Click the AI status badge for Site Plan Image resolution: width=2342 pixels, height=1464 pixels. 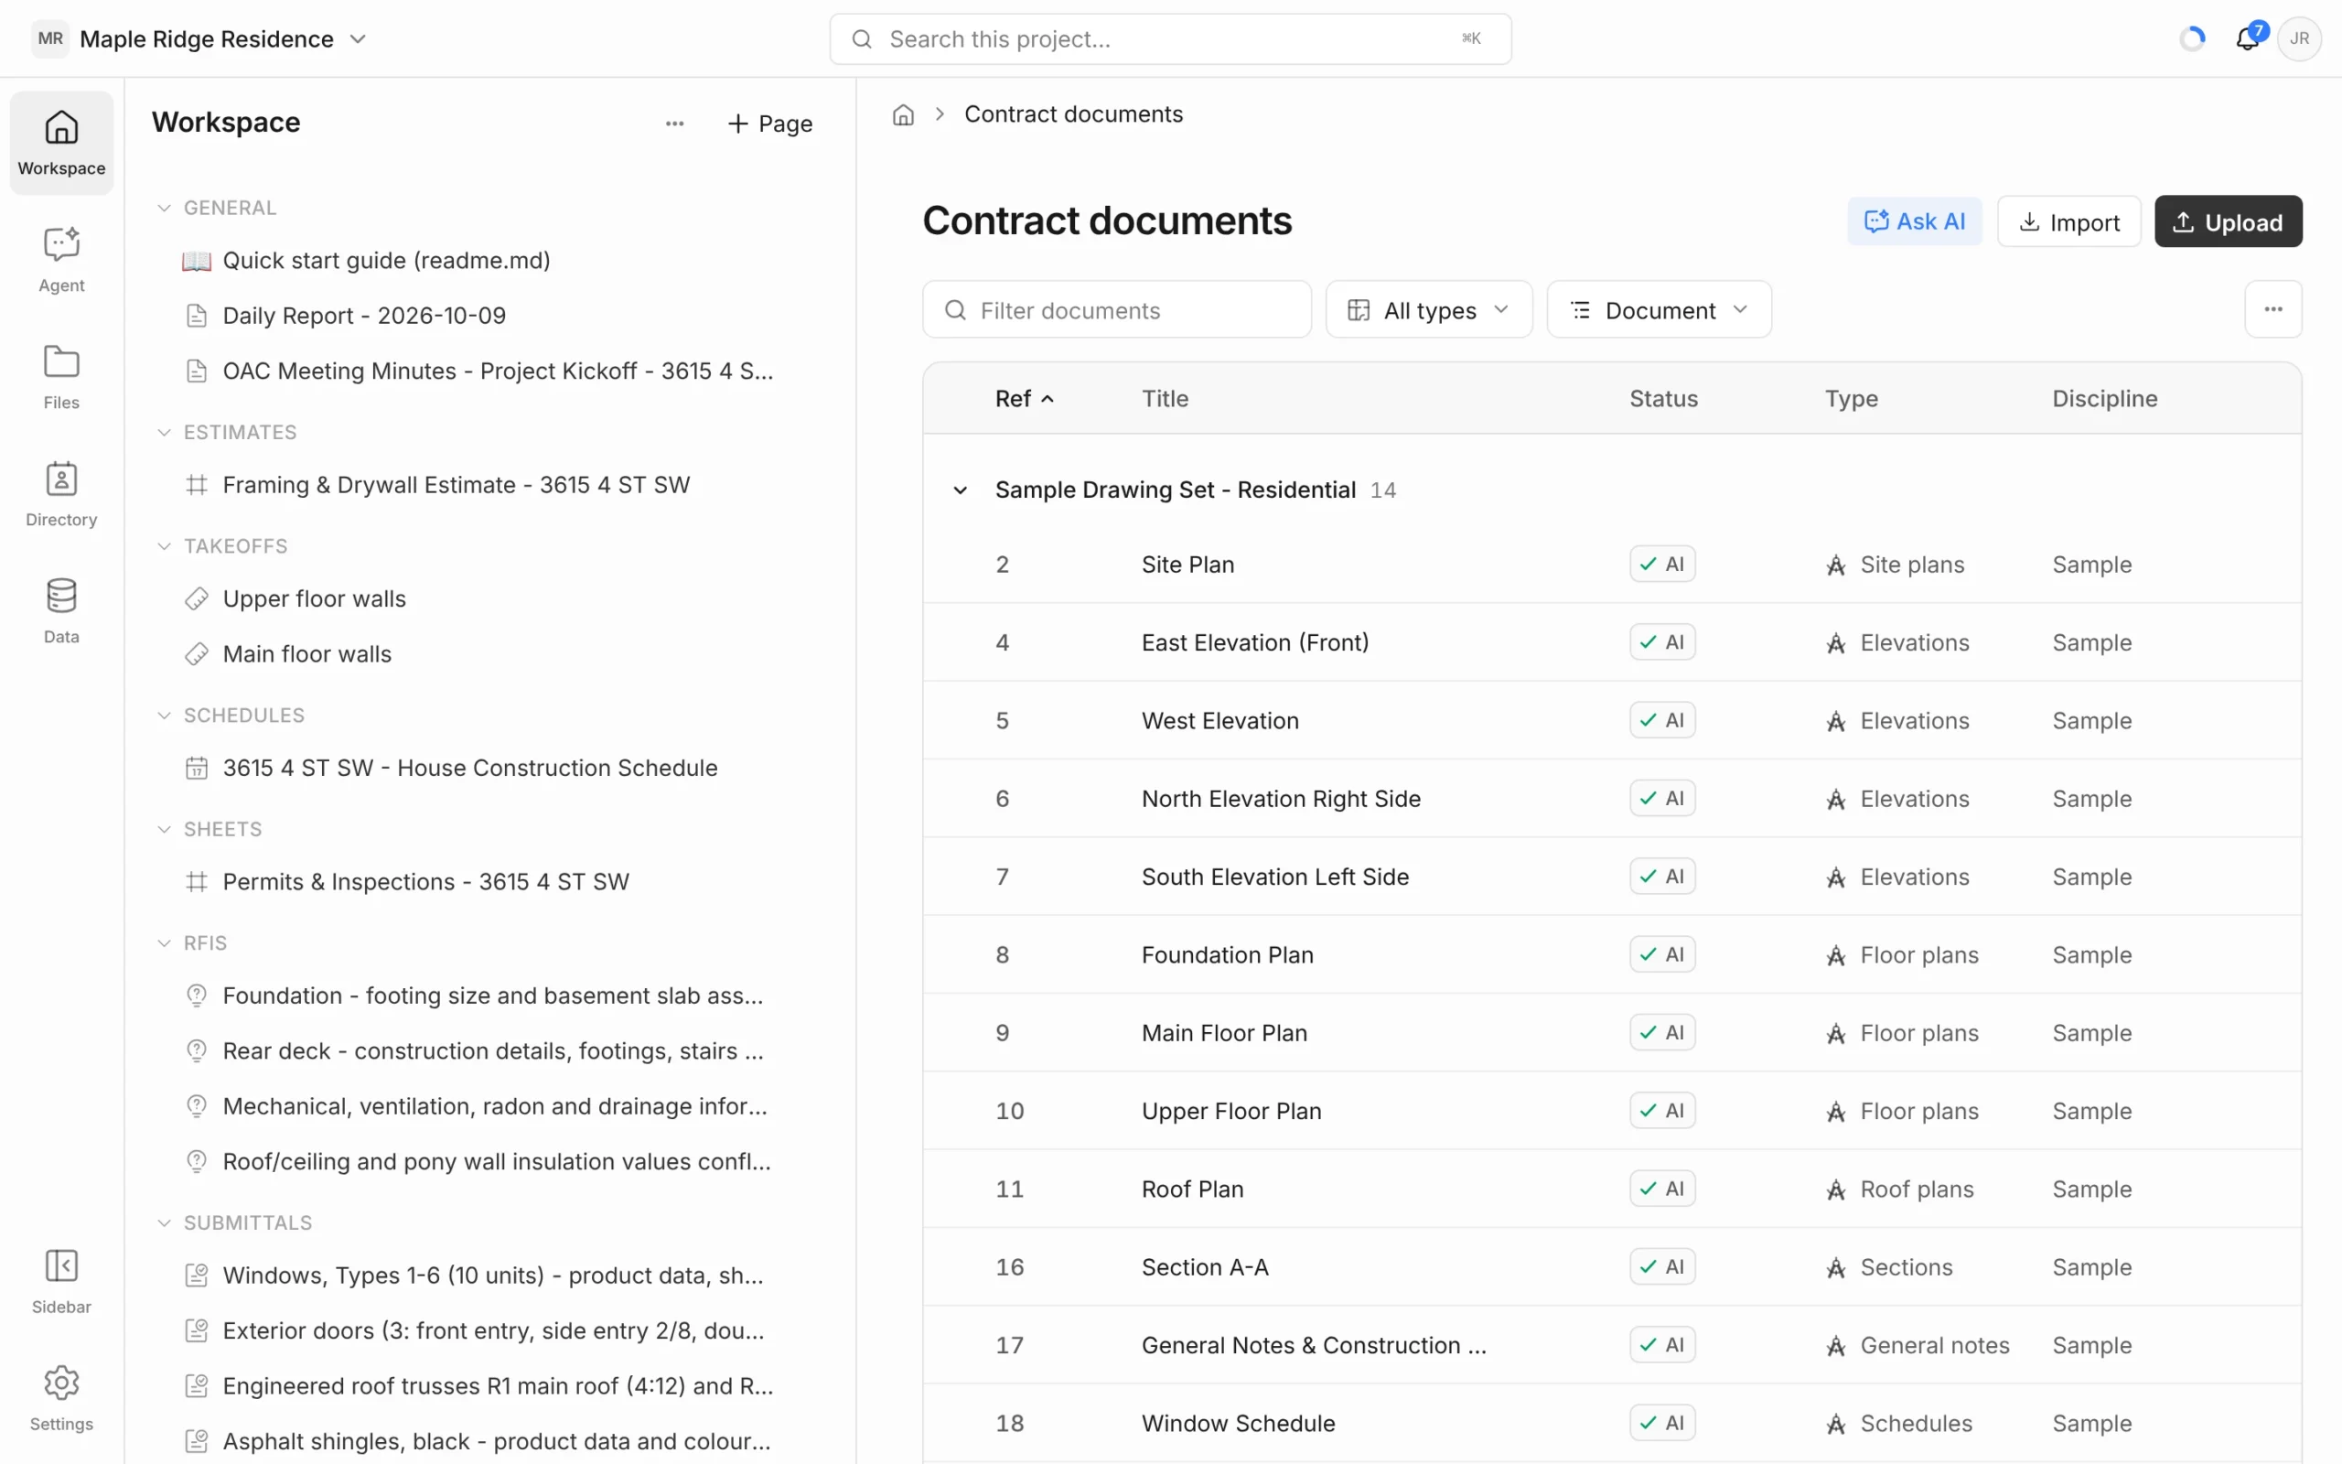pyautogui.click(x=1661, y=565)
